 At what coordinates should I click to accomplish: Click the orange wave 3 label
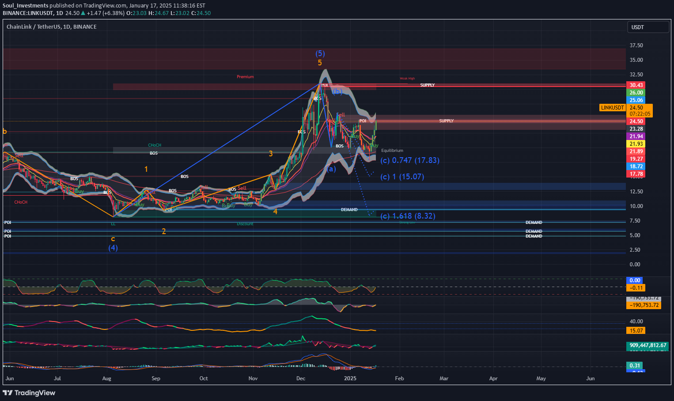pos(271,154)
